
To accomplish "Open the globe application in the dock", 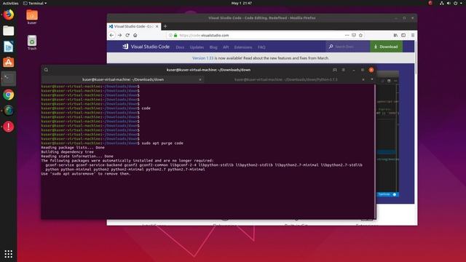I will coord(8,111).
